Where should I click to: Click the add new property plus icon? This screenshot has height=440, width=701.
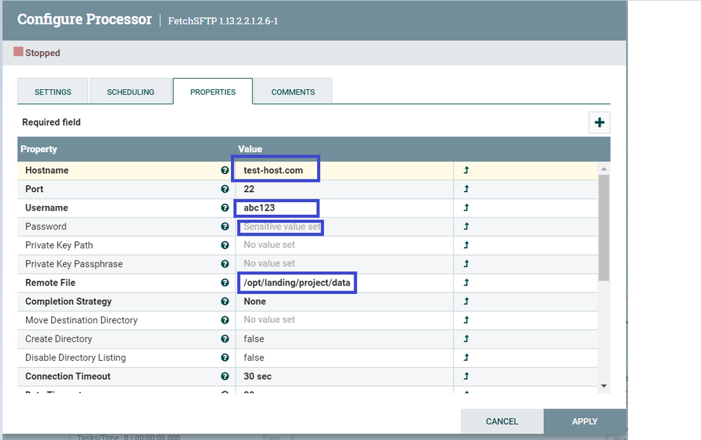(599, 123)
